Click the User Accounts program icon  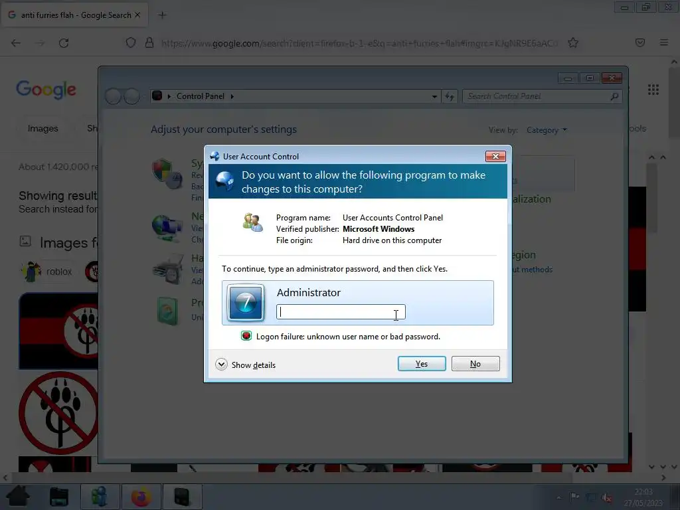(253, 222)
